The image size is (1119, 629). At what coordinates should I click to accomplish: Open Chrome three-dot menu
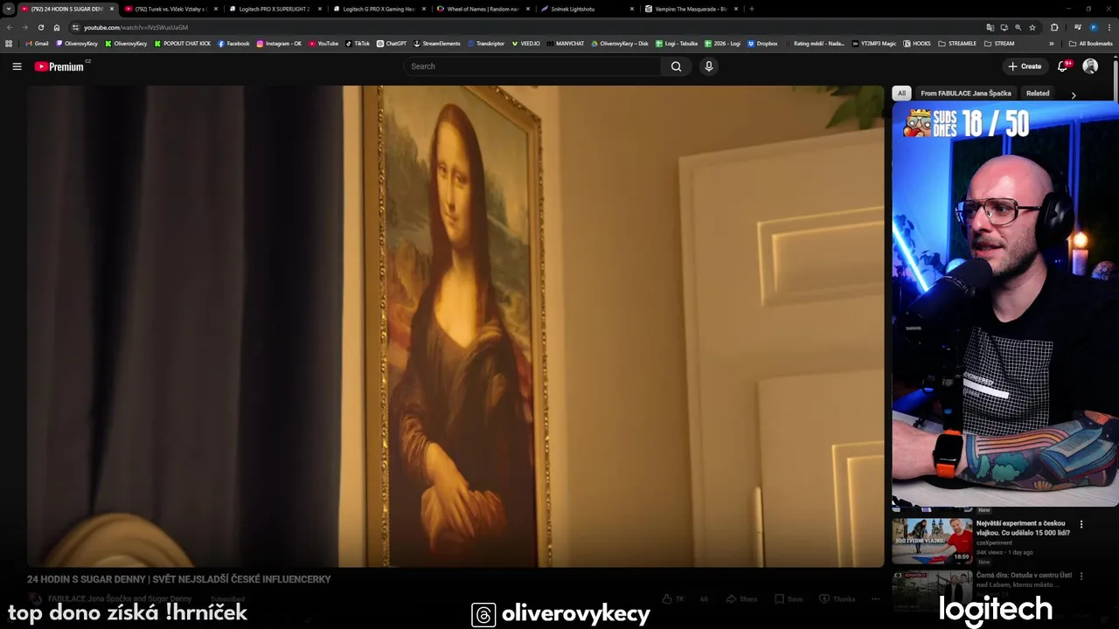pyautogui.click(x=1109, y=27)
